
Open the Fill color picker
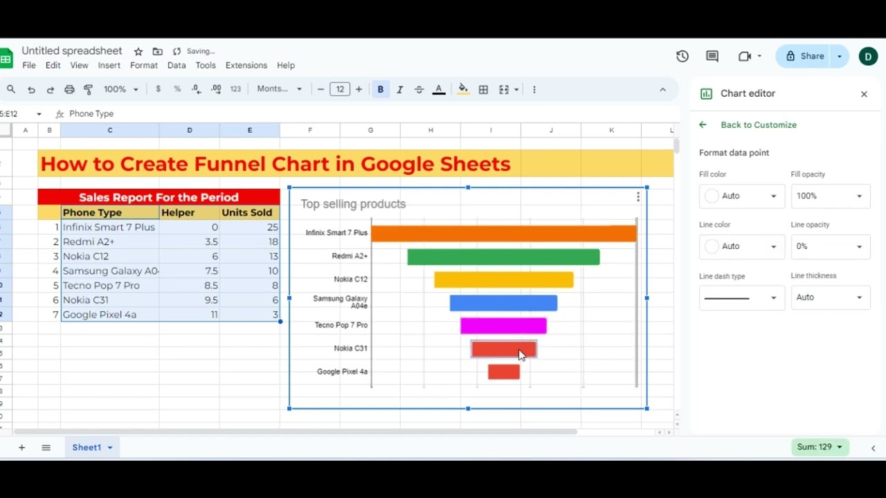741,196
